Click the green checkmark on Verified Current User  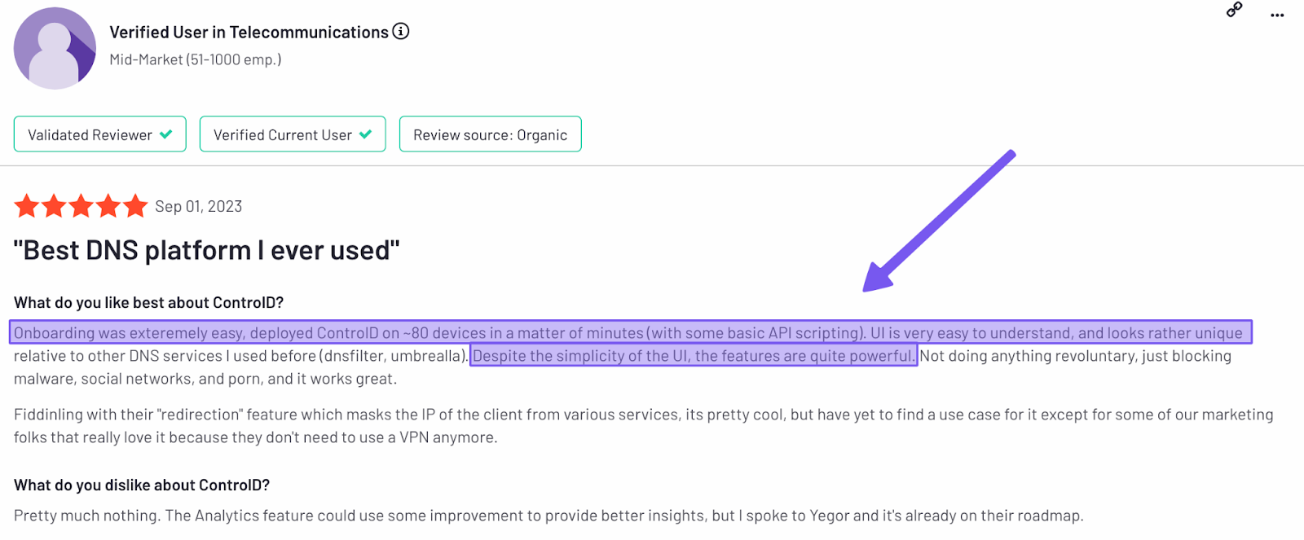(366, 134)
